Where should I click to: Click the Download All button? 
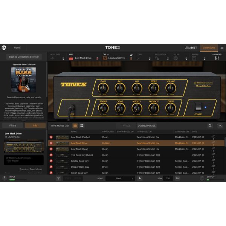tap(147, 125)
